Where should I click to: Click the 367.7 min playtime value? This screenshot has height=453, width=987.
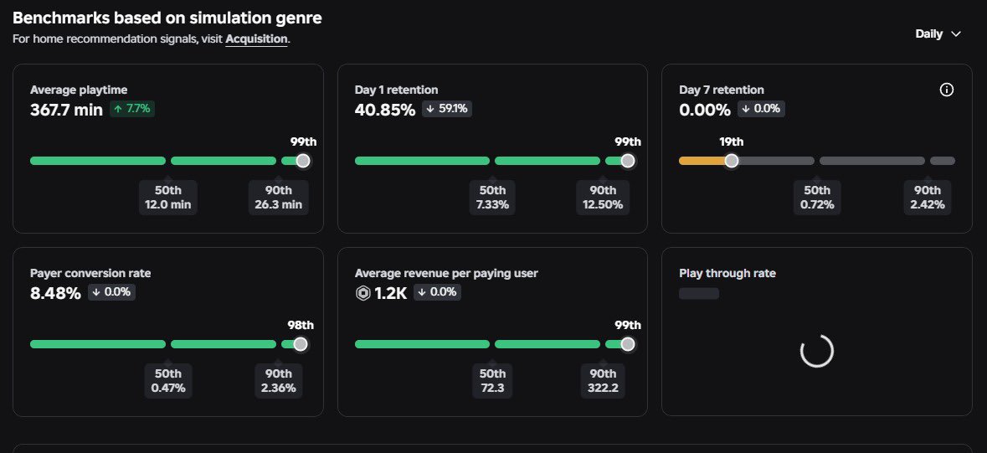click(66, 110)
